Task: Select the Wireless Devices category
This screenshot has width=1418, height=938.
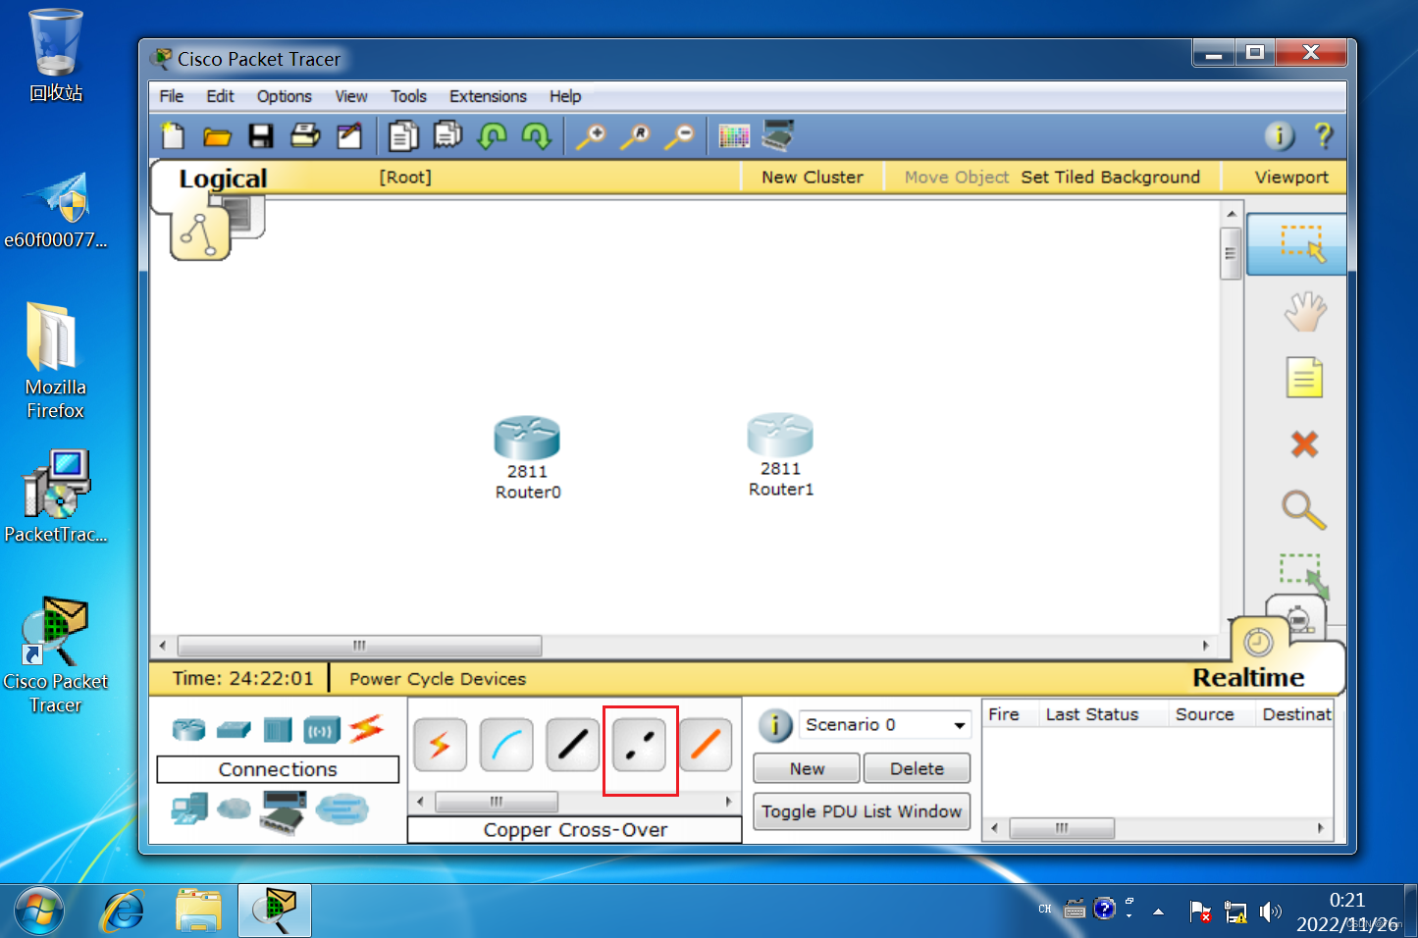Action: (x=322, y=730)
